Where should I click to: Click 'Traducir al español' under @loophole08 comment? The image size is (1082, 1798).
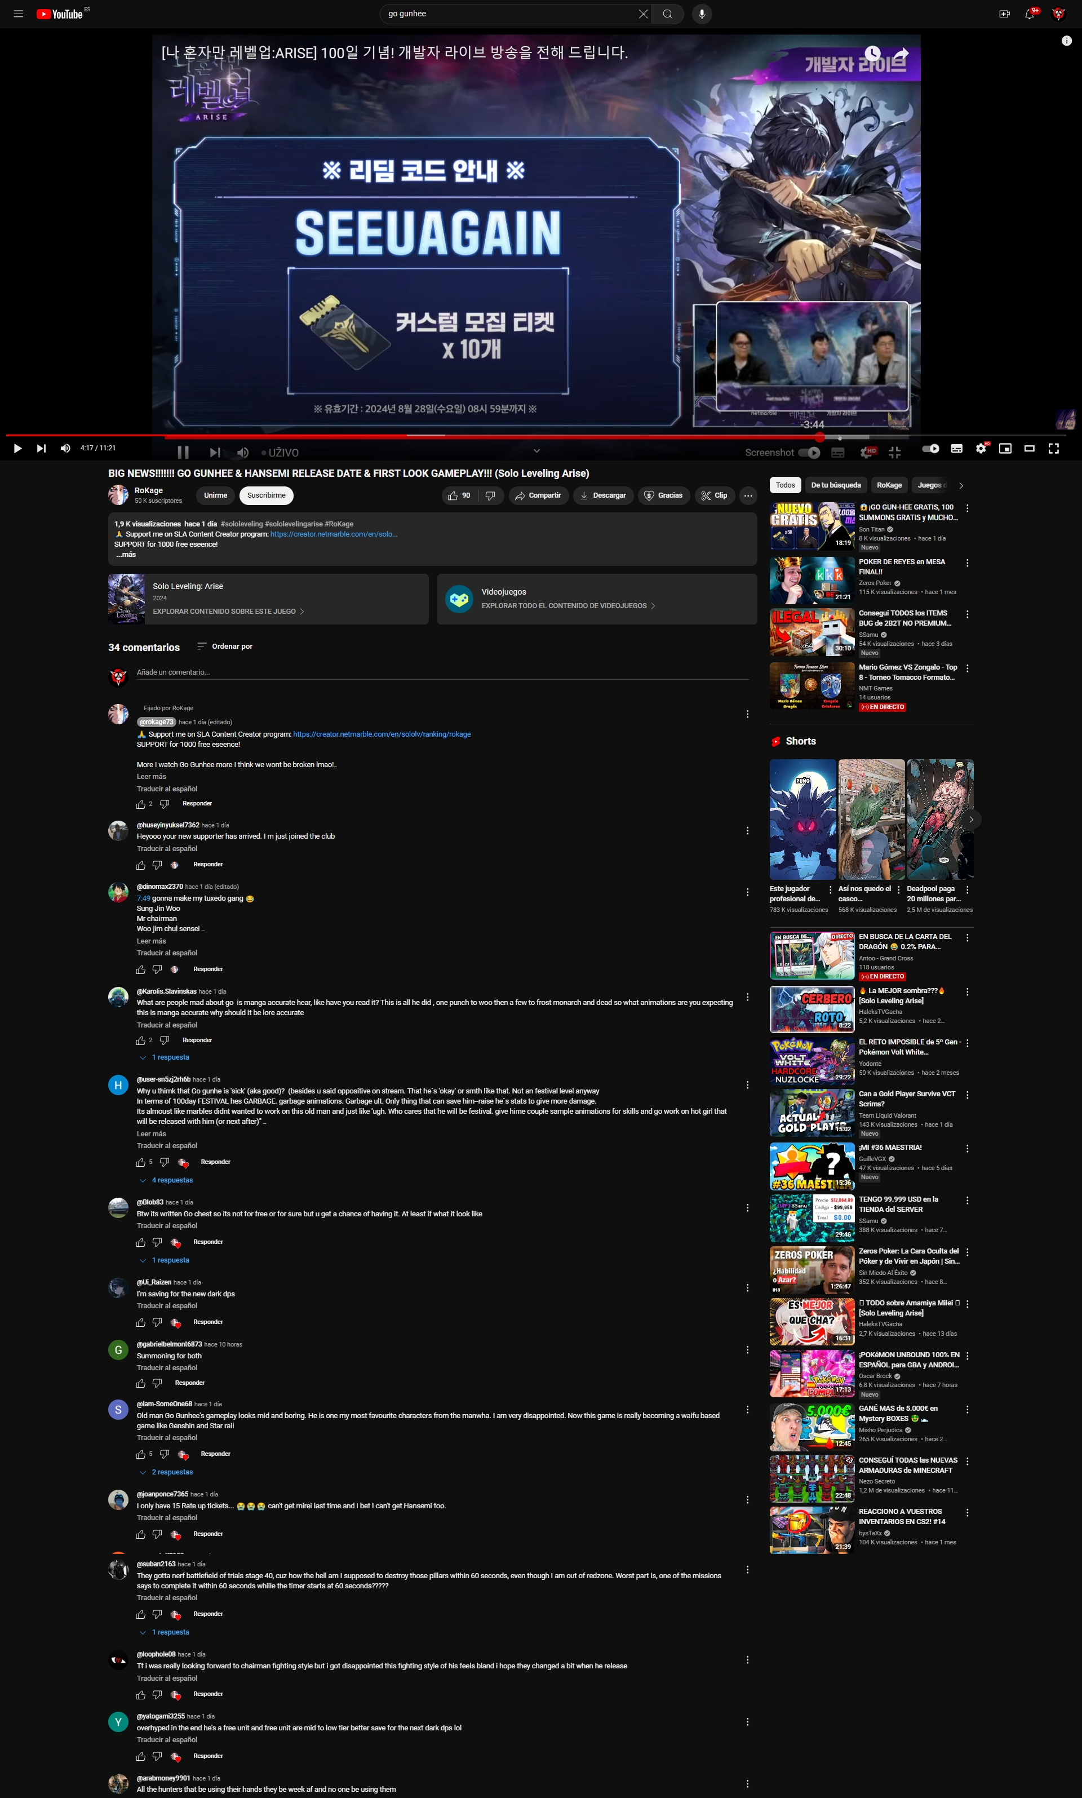(x=167, y=1679)
